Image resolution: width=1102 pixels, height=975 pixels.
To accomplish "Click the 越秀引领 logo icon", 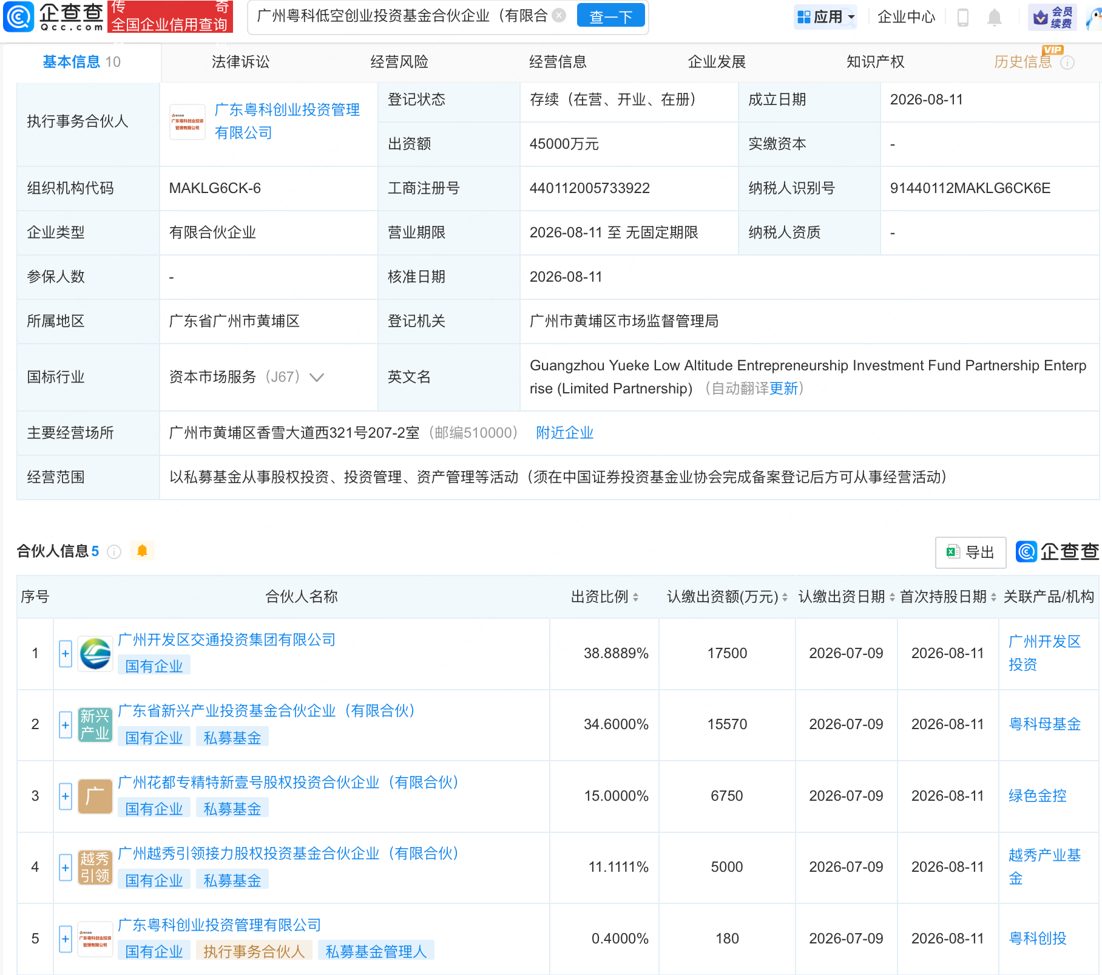I will [x=95, y=868].
